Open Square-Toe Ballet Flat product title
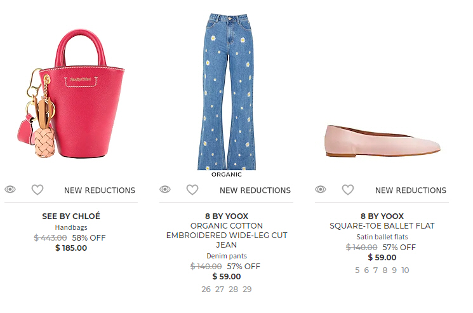 (382, 226)
